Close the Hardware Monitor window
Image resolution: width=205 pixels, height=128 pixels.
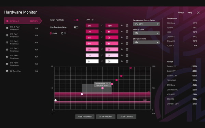[198, 13]
